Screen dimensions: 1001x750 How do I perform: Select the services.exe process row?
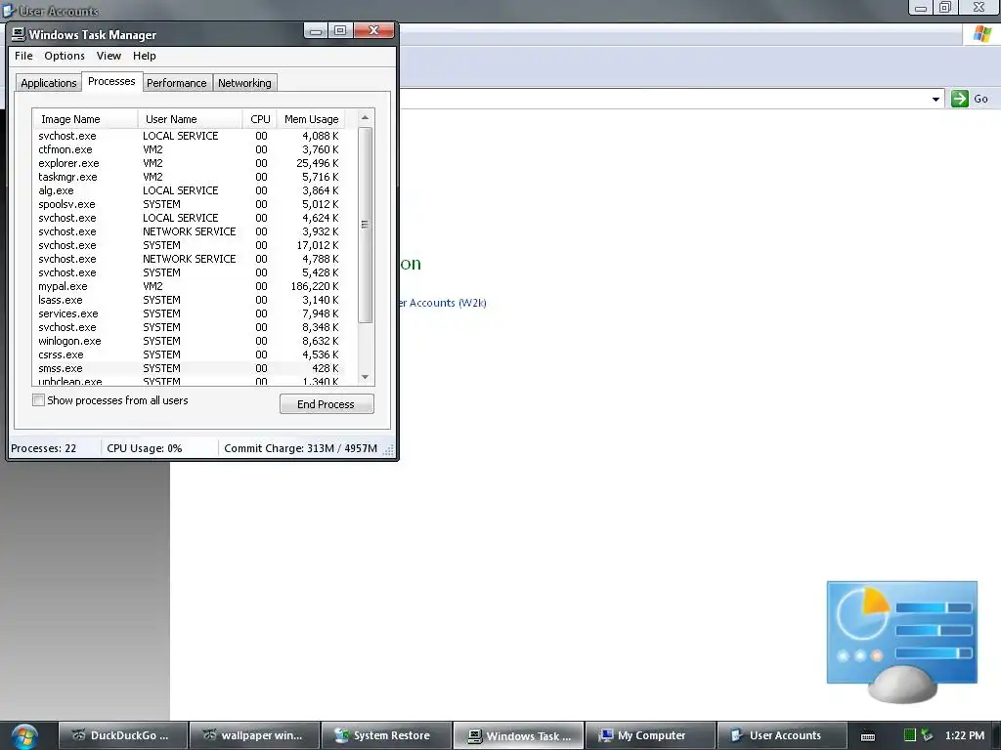189,313
